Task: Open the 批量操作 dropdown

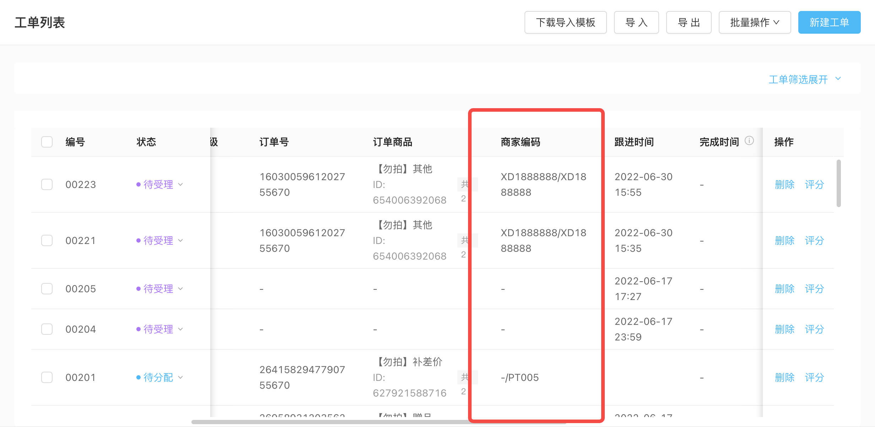Action: [755, 22]
